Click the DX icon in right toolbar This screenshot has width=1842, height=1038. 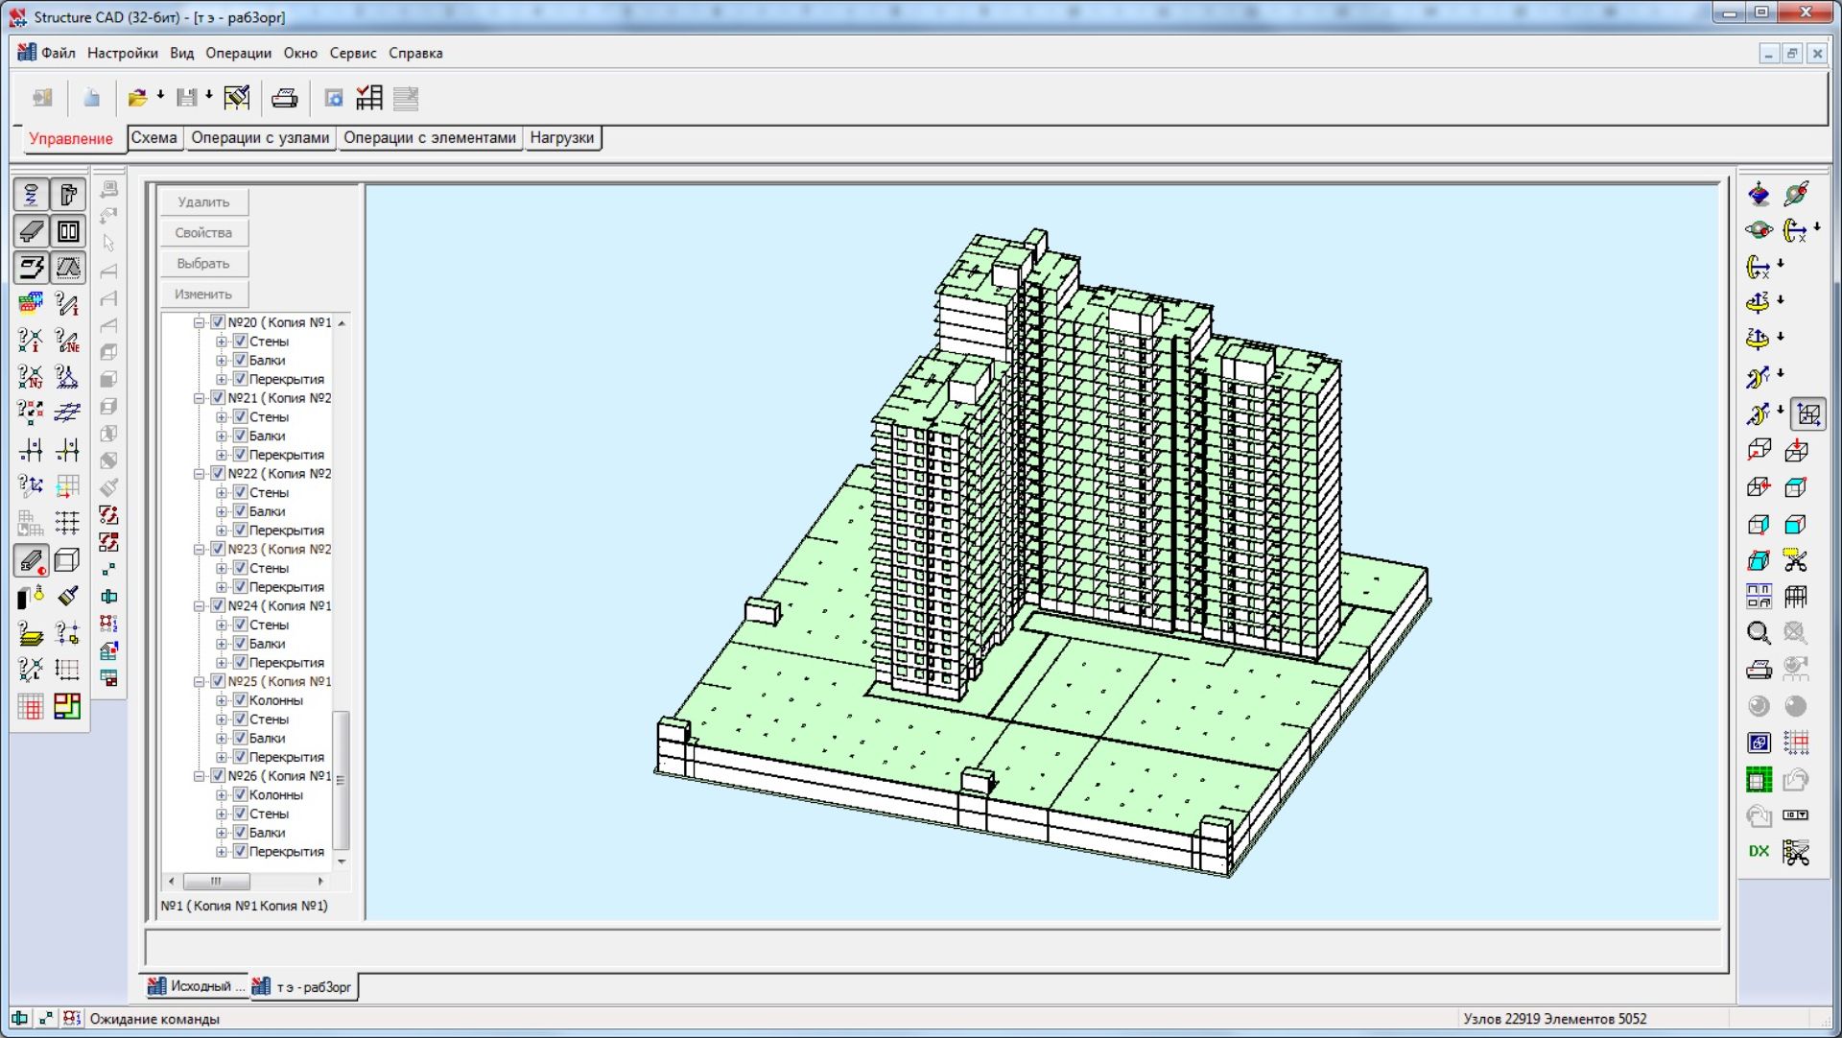1758,852
